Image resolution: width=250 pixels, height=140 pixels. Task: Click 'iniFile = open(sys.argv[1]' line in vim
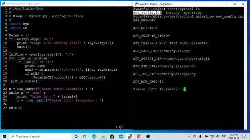(x=41, y=54)
